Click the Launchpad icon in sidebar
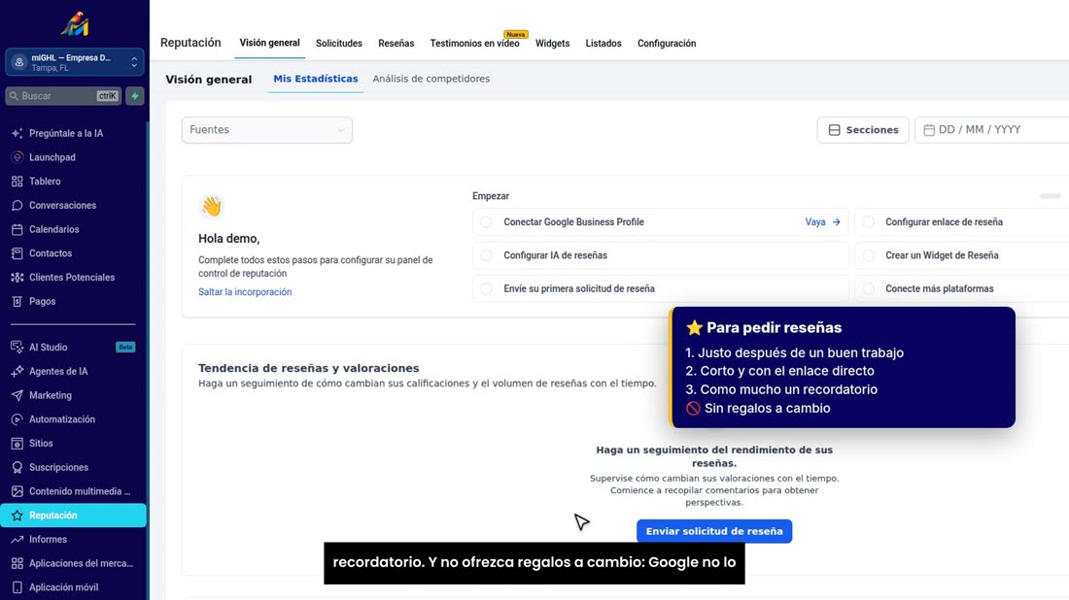Screen dimensions: 1069x600 point(17,157)
